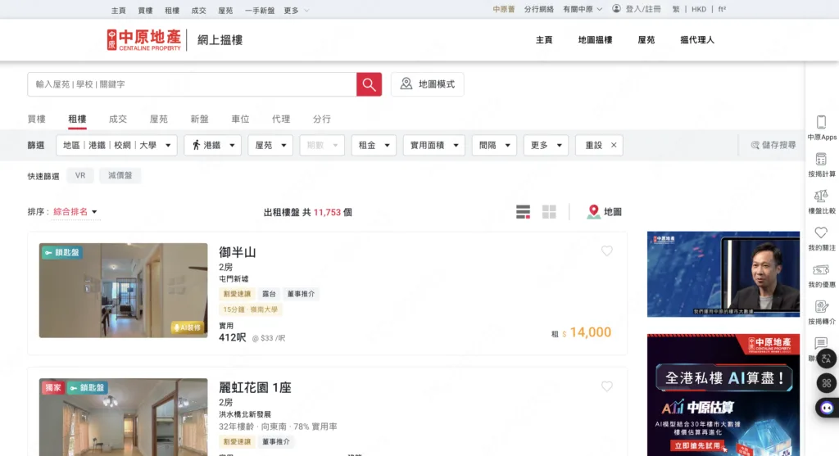Focus the 屋苑 keyword search field
The width and height of the screenshot is (839, 456).
[192, 84]
